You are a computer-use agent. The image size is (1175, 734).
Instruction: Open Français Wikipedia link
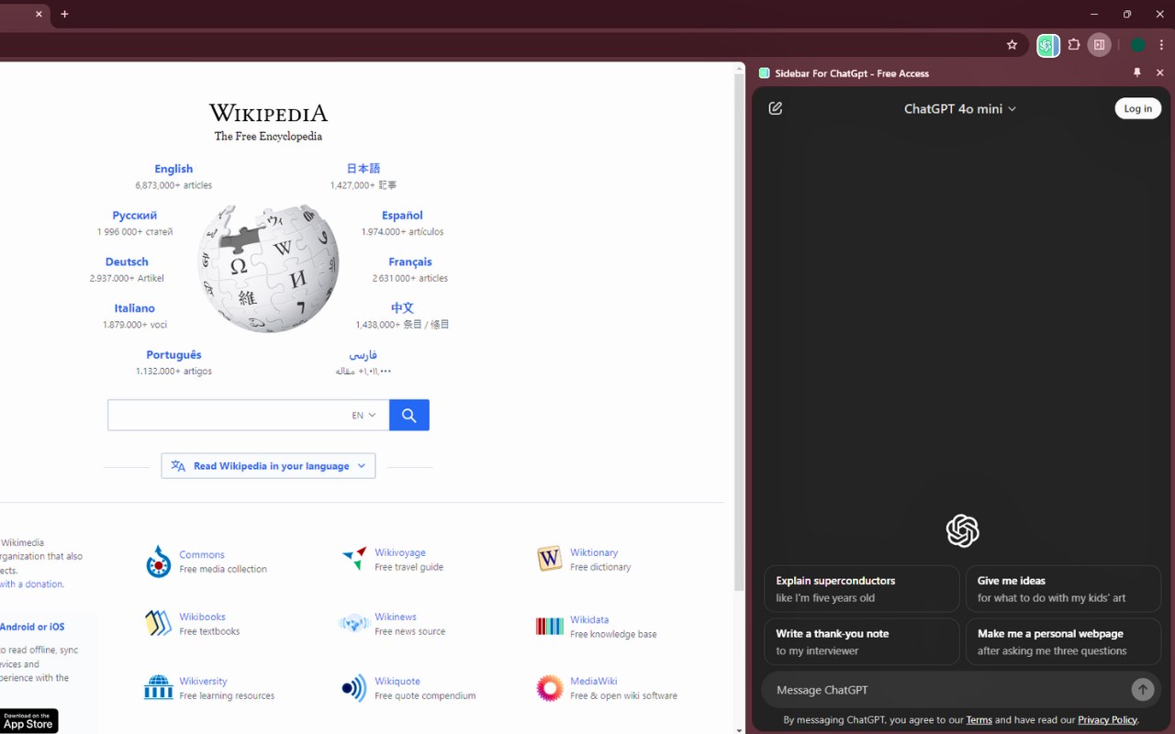409,262
